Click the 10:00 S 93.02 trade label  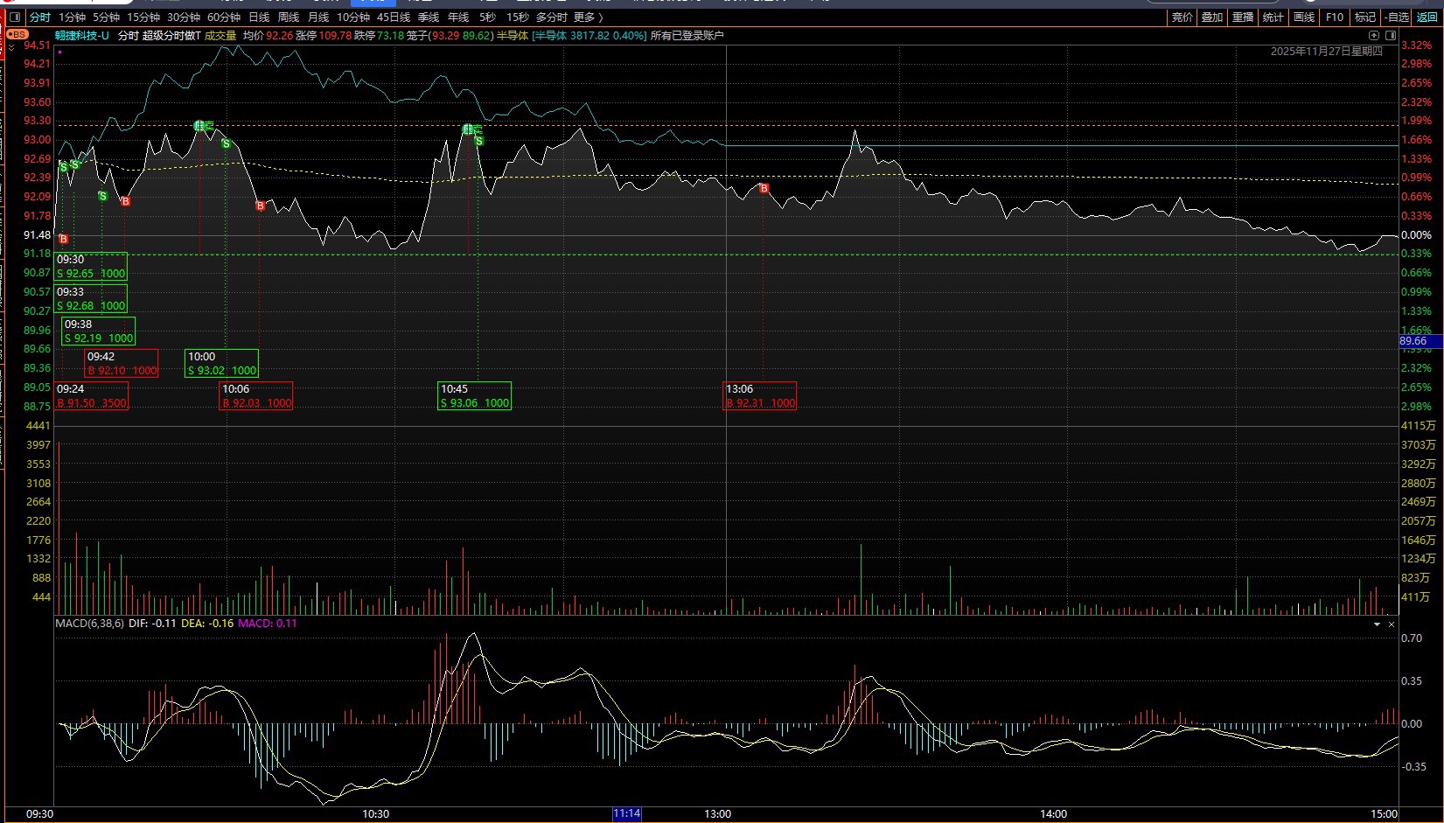click(222, 364)
